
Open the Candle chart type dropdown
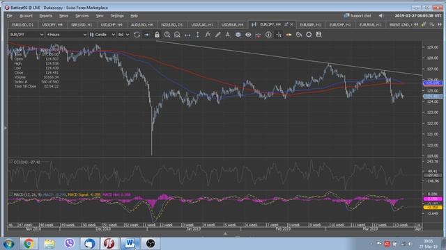102,35
